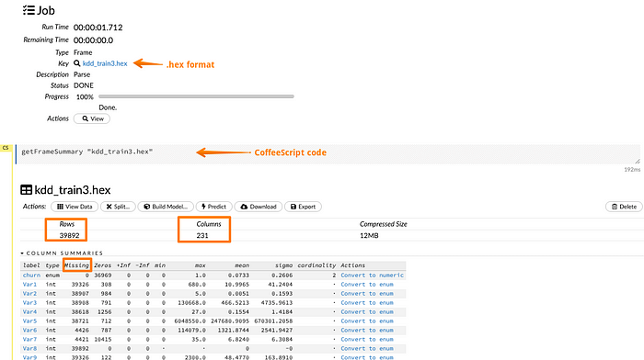644x360 pixels.
Task: Open the Var3 column link
Action: [x=29, y=302]
